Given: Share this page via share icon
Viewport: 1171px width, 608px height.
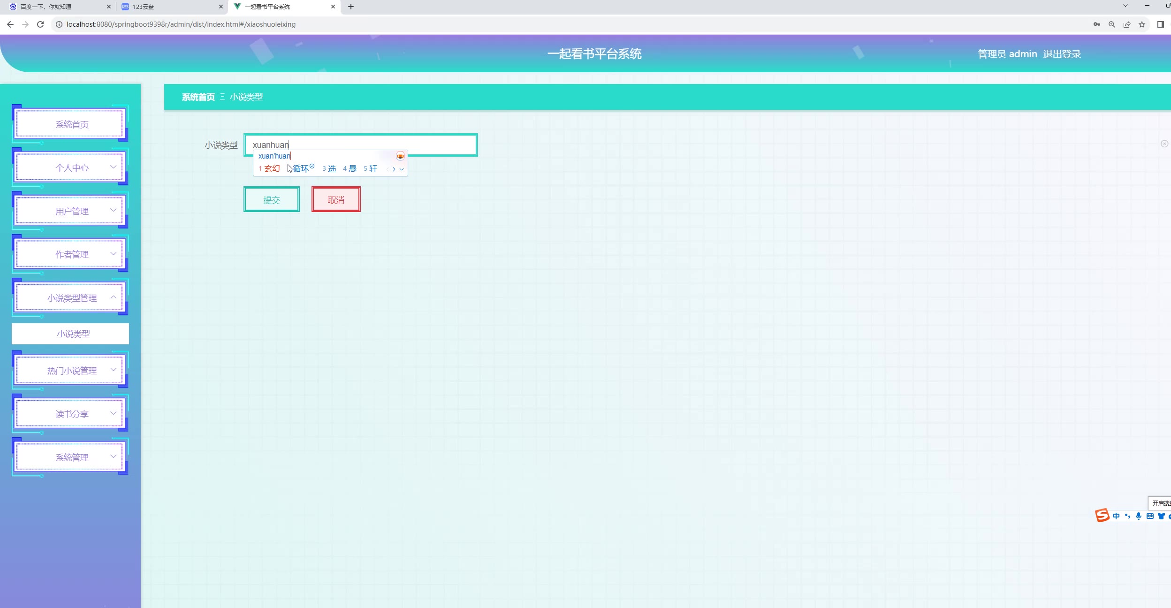Looking at the screenshot, I should click(x=1127, y=24).
